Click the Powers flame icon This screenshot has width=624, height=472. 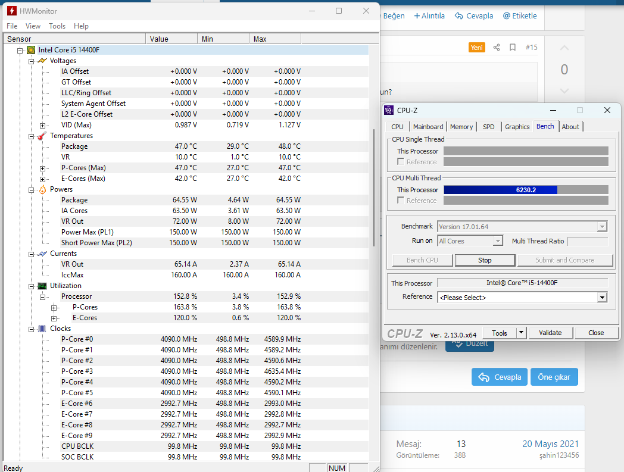tap(42, 189)
